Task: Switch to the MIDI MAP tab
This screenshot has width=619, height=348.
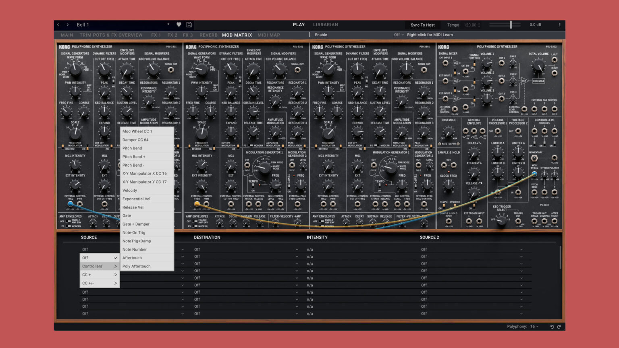Action: [269, 35]
